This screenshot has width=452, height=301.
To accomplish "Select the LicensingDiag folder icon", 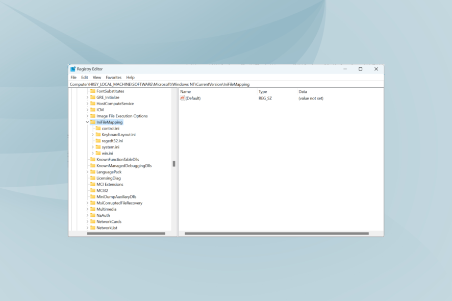I will click(x=93, y=178).
